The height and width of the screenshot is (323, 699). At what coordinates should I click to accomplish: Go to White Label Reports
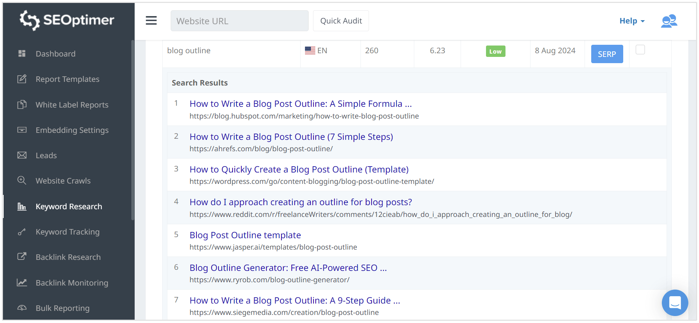72,105
